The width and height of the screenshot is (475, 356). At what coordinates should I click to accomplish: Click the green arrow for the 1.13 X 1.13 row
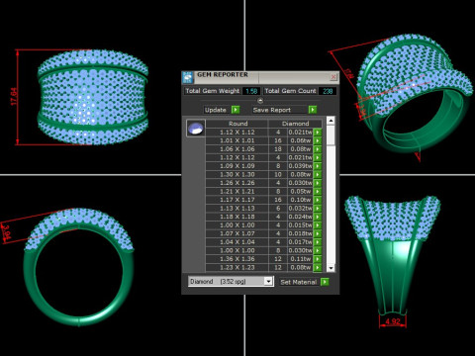pyautogui.click(x=318, y=209)
